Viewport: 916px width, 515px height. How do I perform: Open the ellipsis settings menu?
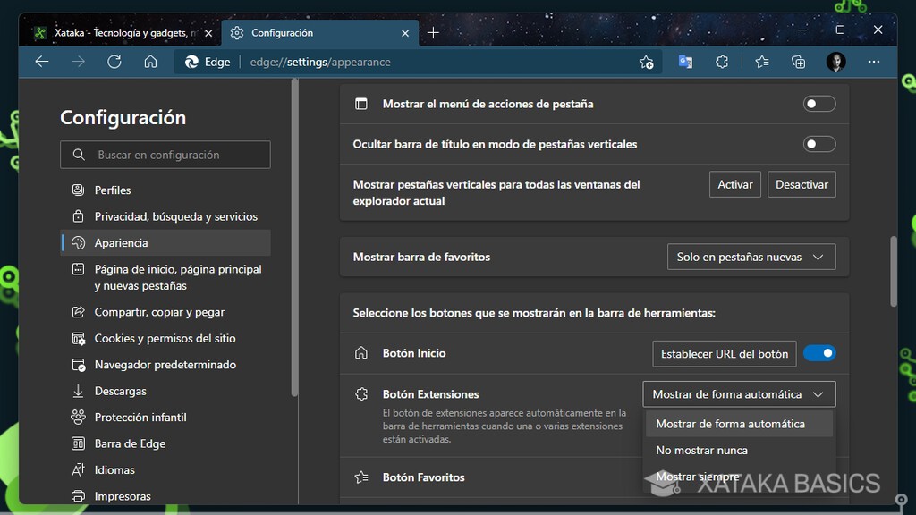pyautogui.click(x=874, y=62)
